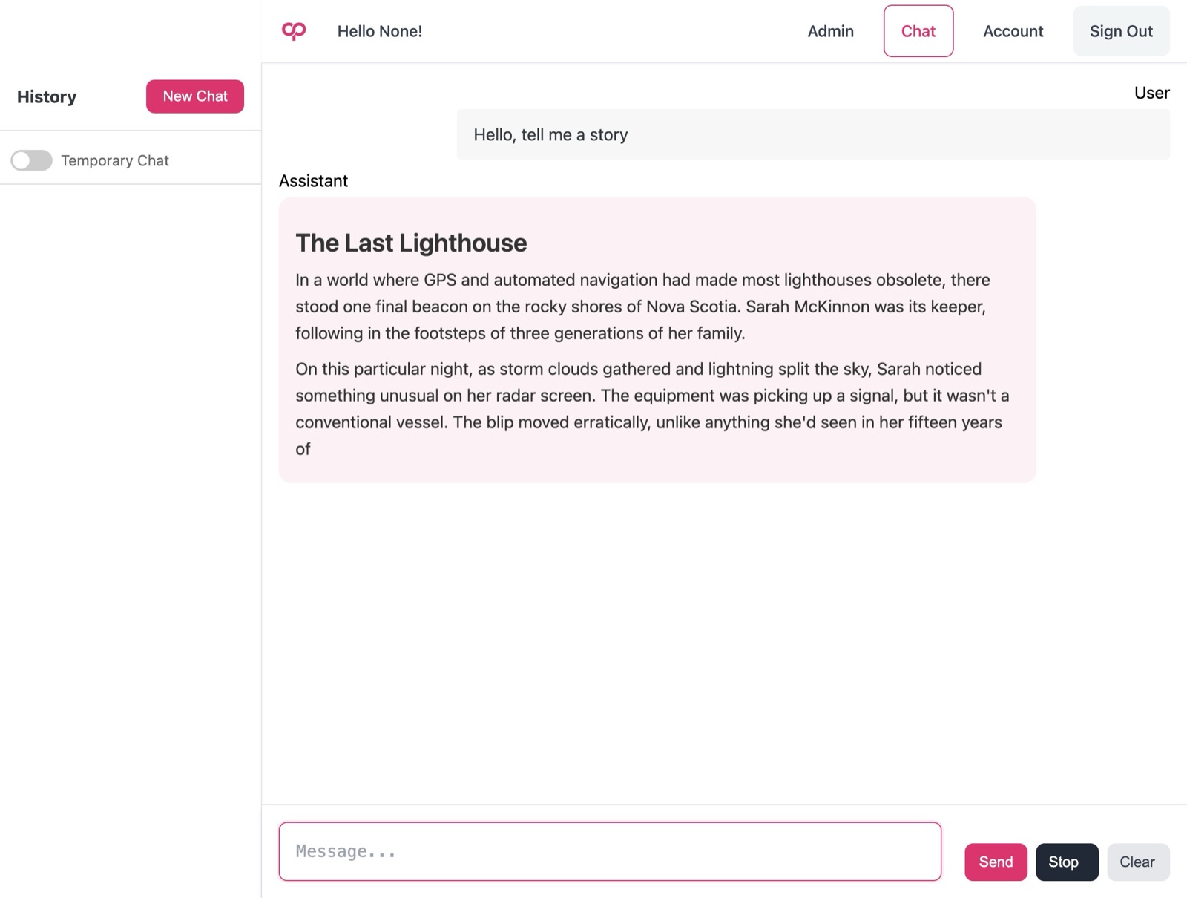Open the Admin page
The height and width of the screenshot is (898, 1187).
[x=830, y=31]
